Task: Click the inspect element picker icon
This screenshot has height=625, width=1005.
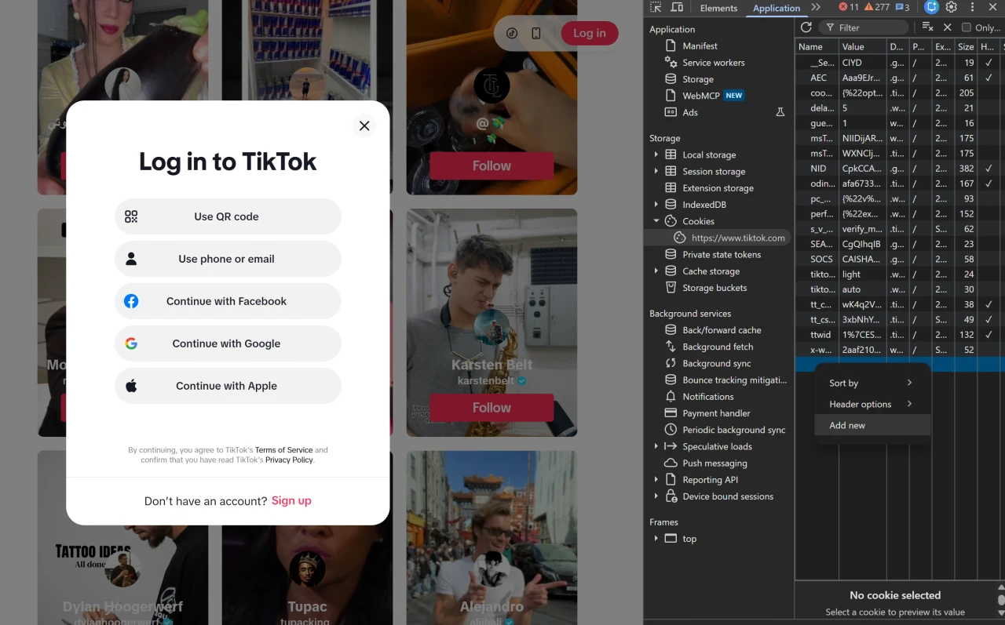Action: click(656, 8)
